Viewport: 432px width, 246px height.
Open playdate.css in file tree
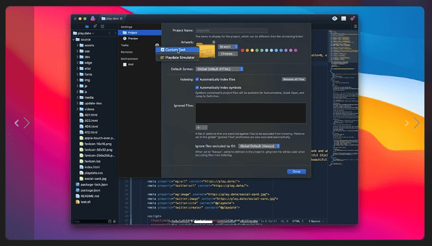coord(95,173)
